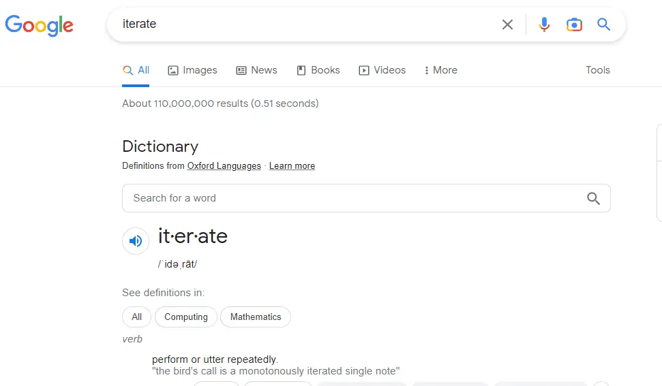This screenshot has width=662, height=386.
Task: Click the main search box containing 'iterate'
Action: (307, 25)
